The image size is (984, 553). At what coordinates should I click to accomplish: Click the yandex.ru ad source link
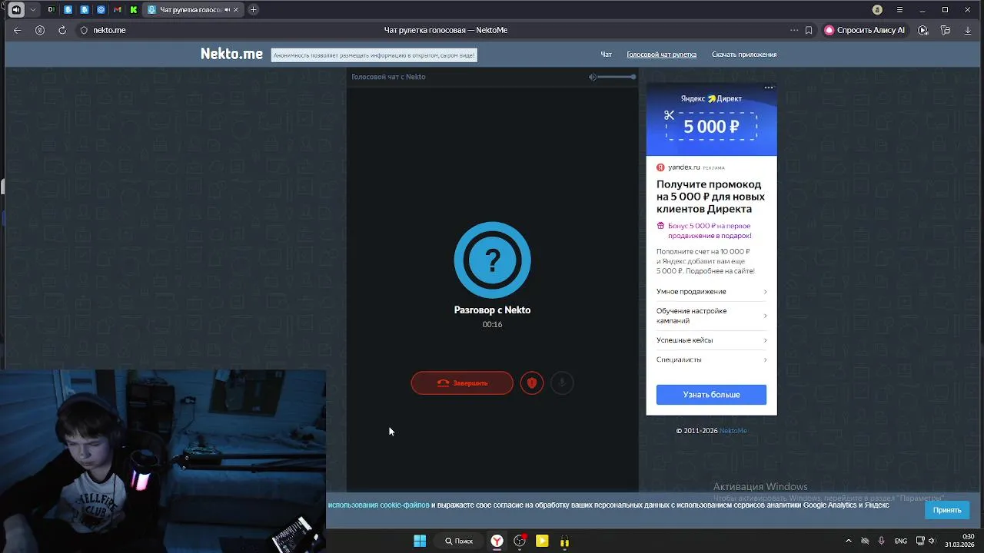[x=684, y=167]
